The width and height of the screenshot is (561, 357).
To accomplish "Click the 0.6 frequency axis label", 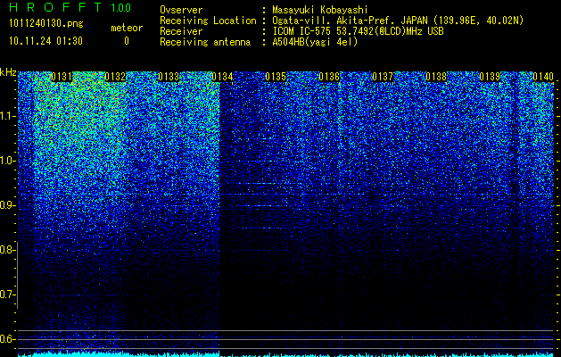I will [x=6, y=339].
